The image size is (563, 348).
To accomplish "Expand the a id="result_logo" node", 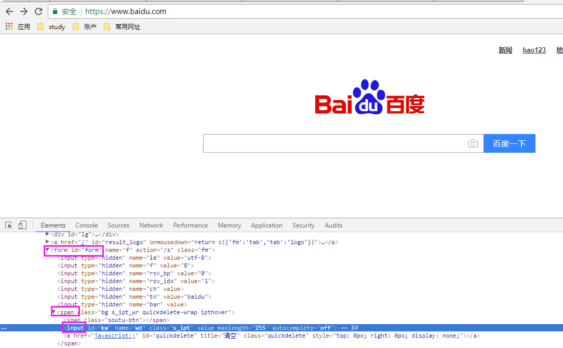I will coord(47,242).
